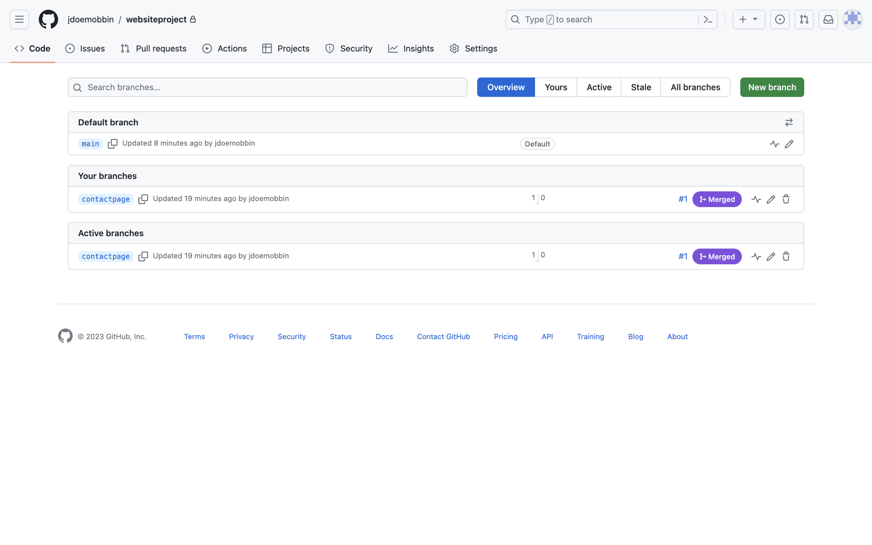This screenshot has height=545, width=872.
Task: Open the footer Terms link
Action: pos(194,337)
